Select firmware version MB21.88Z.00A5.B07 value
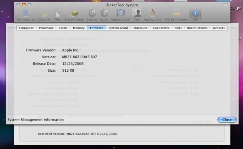The height and width of the screenshot is (149, 243). (80, 57)
